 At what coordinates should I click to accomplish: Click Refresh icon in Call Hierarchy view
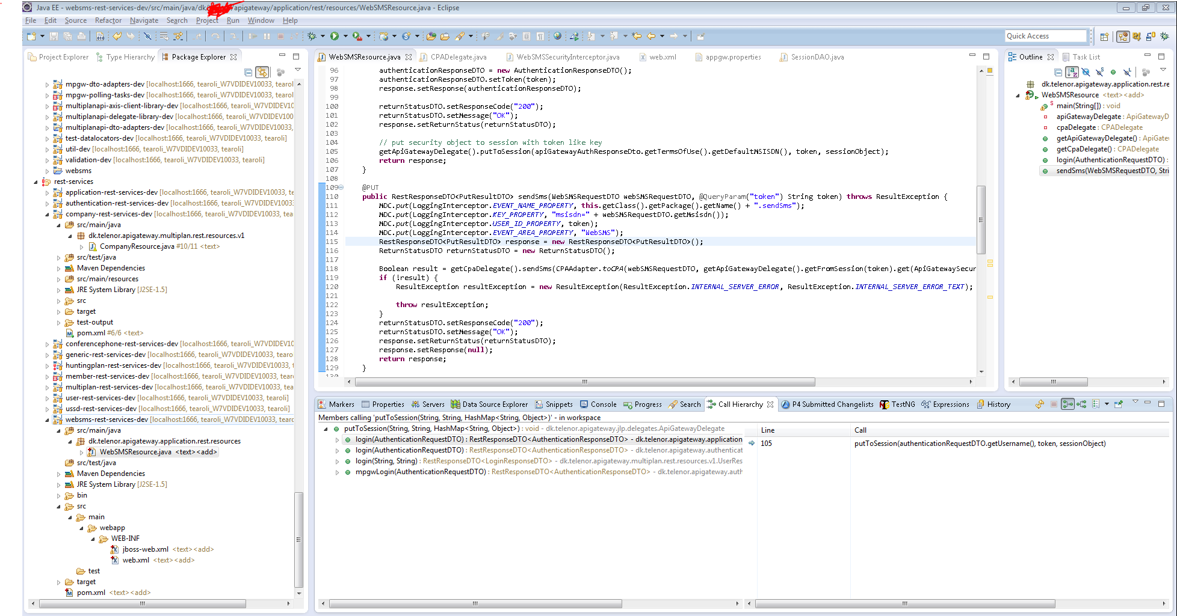point(1039,404)
